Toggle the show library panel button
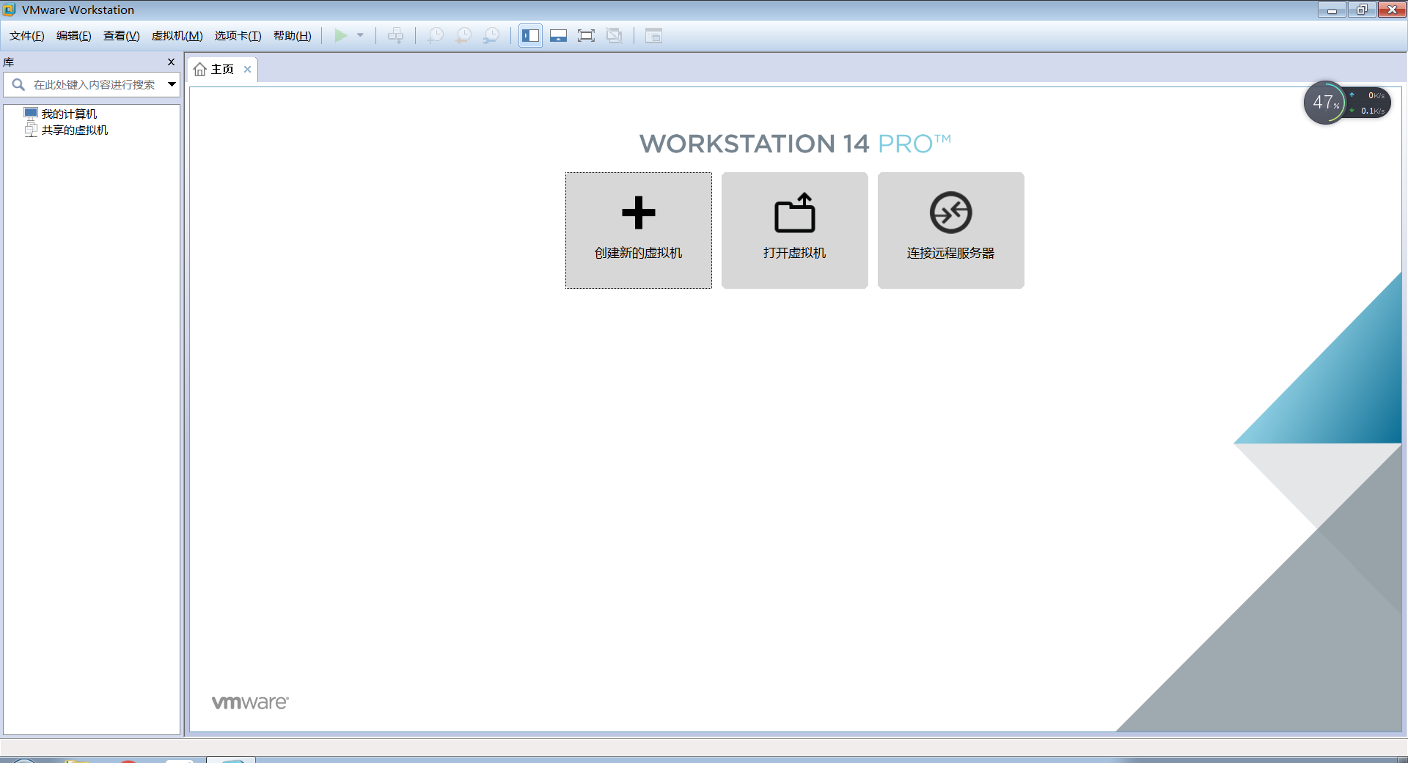 (x=530, y=35)
